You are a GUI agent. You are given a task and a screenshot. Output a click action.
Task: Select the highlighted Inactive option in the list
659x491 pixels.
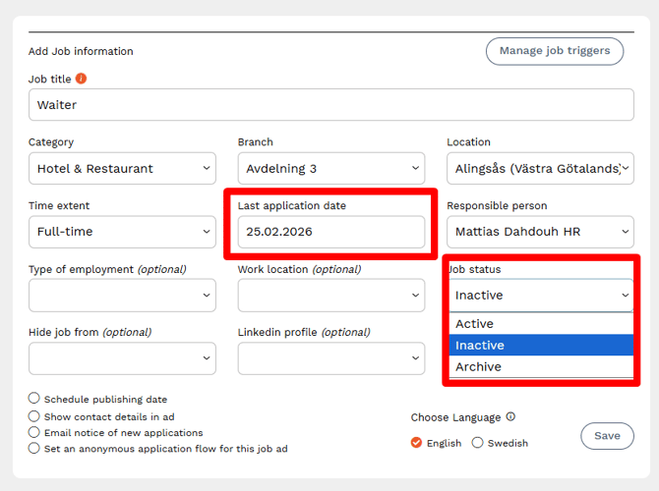tap(541, 345)
